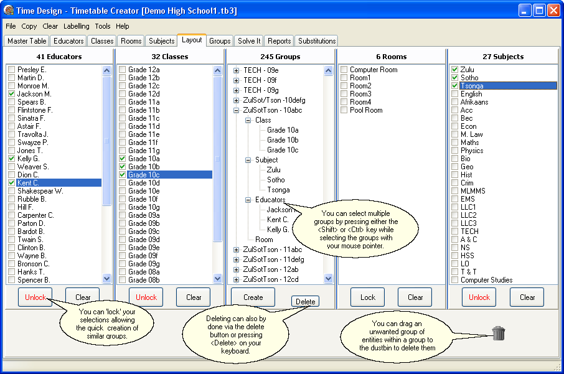Screen dimensions: 564x374
Task: Click the Delete group button
Action: [306, 302]
